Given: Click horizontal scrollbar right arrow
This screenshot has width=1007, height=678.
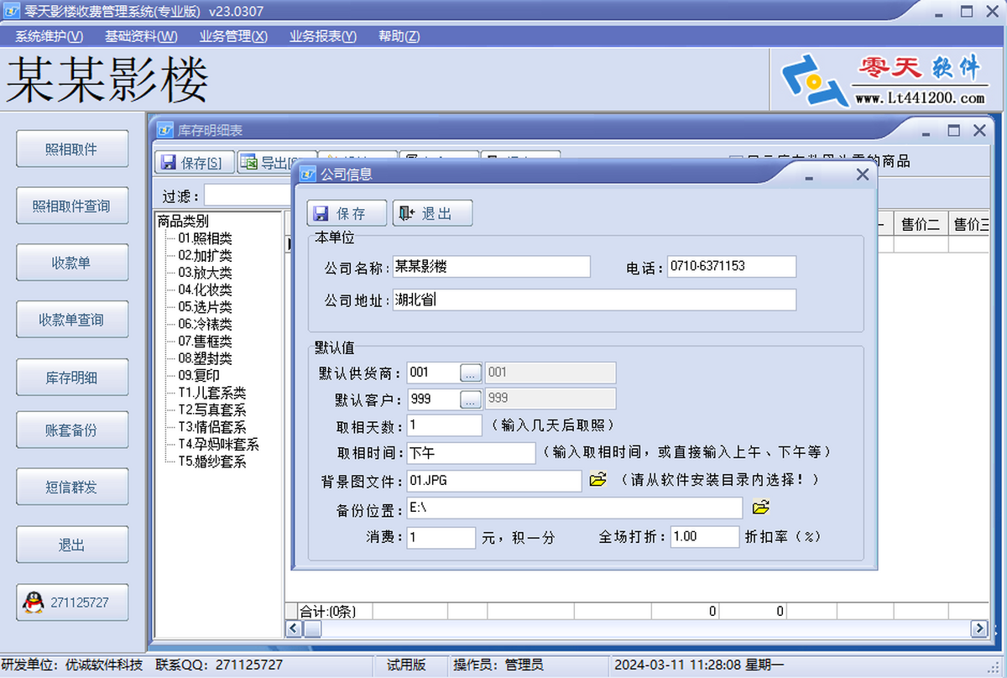Looking at the screenshot, I should tap(978, 628).
